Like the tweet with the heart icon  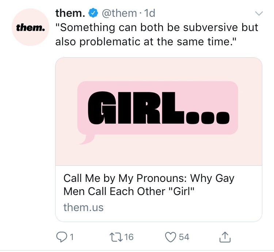170,237
